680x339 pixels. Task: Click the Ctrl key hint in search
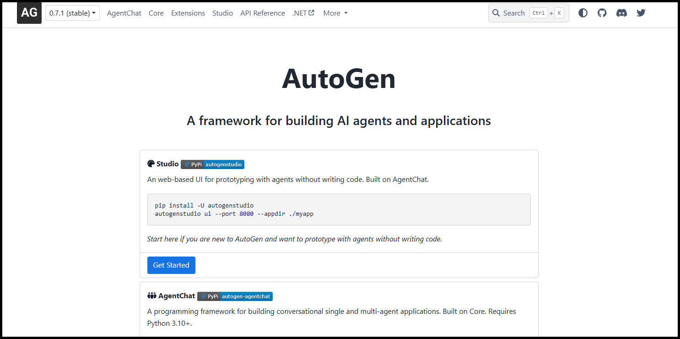click(x=539, y=13)
